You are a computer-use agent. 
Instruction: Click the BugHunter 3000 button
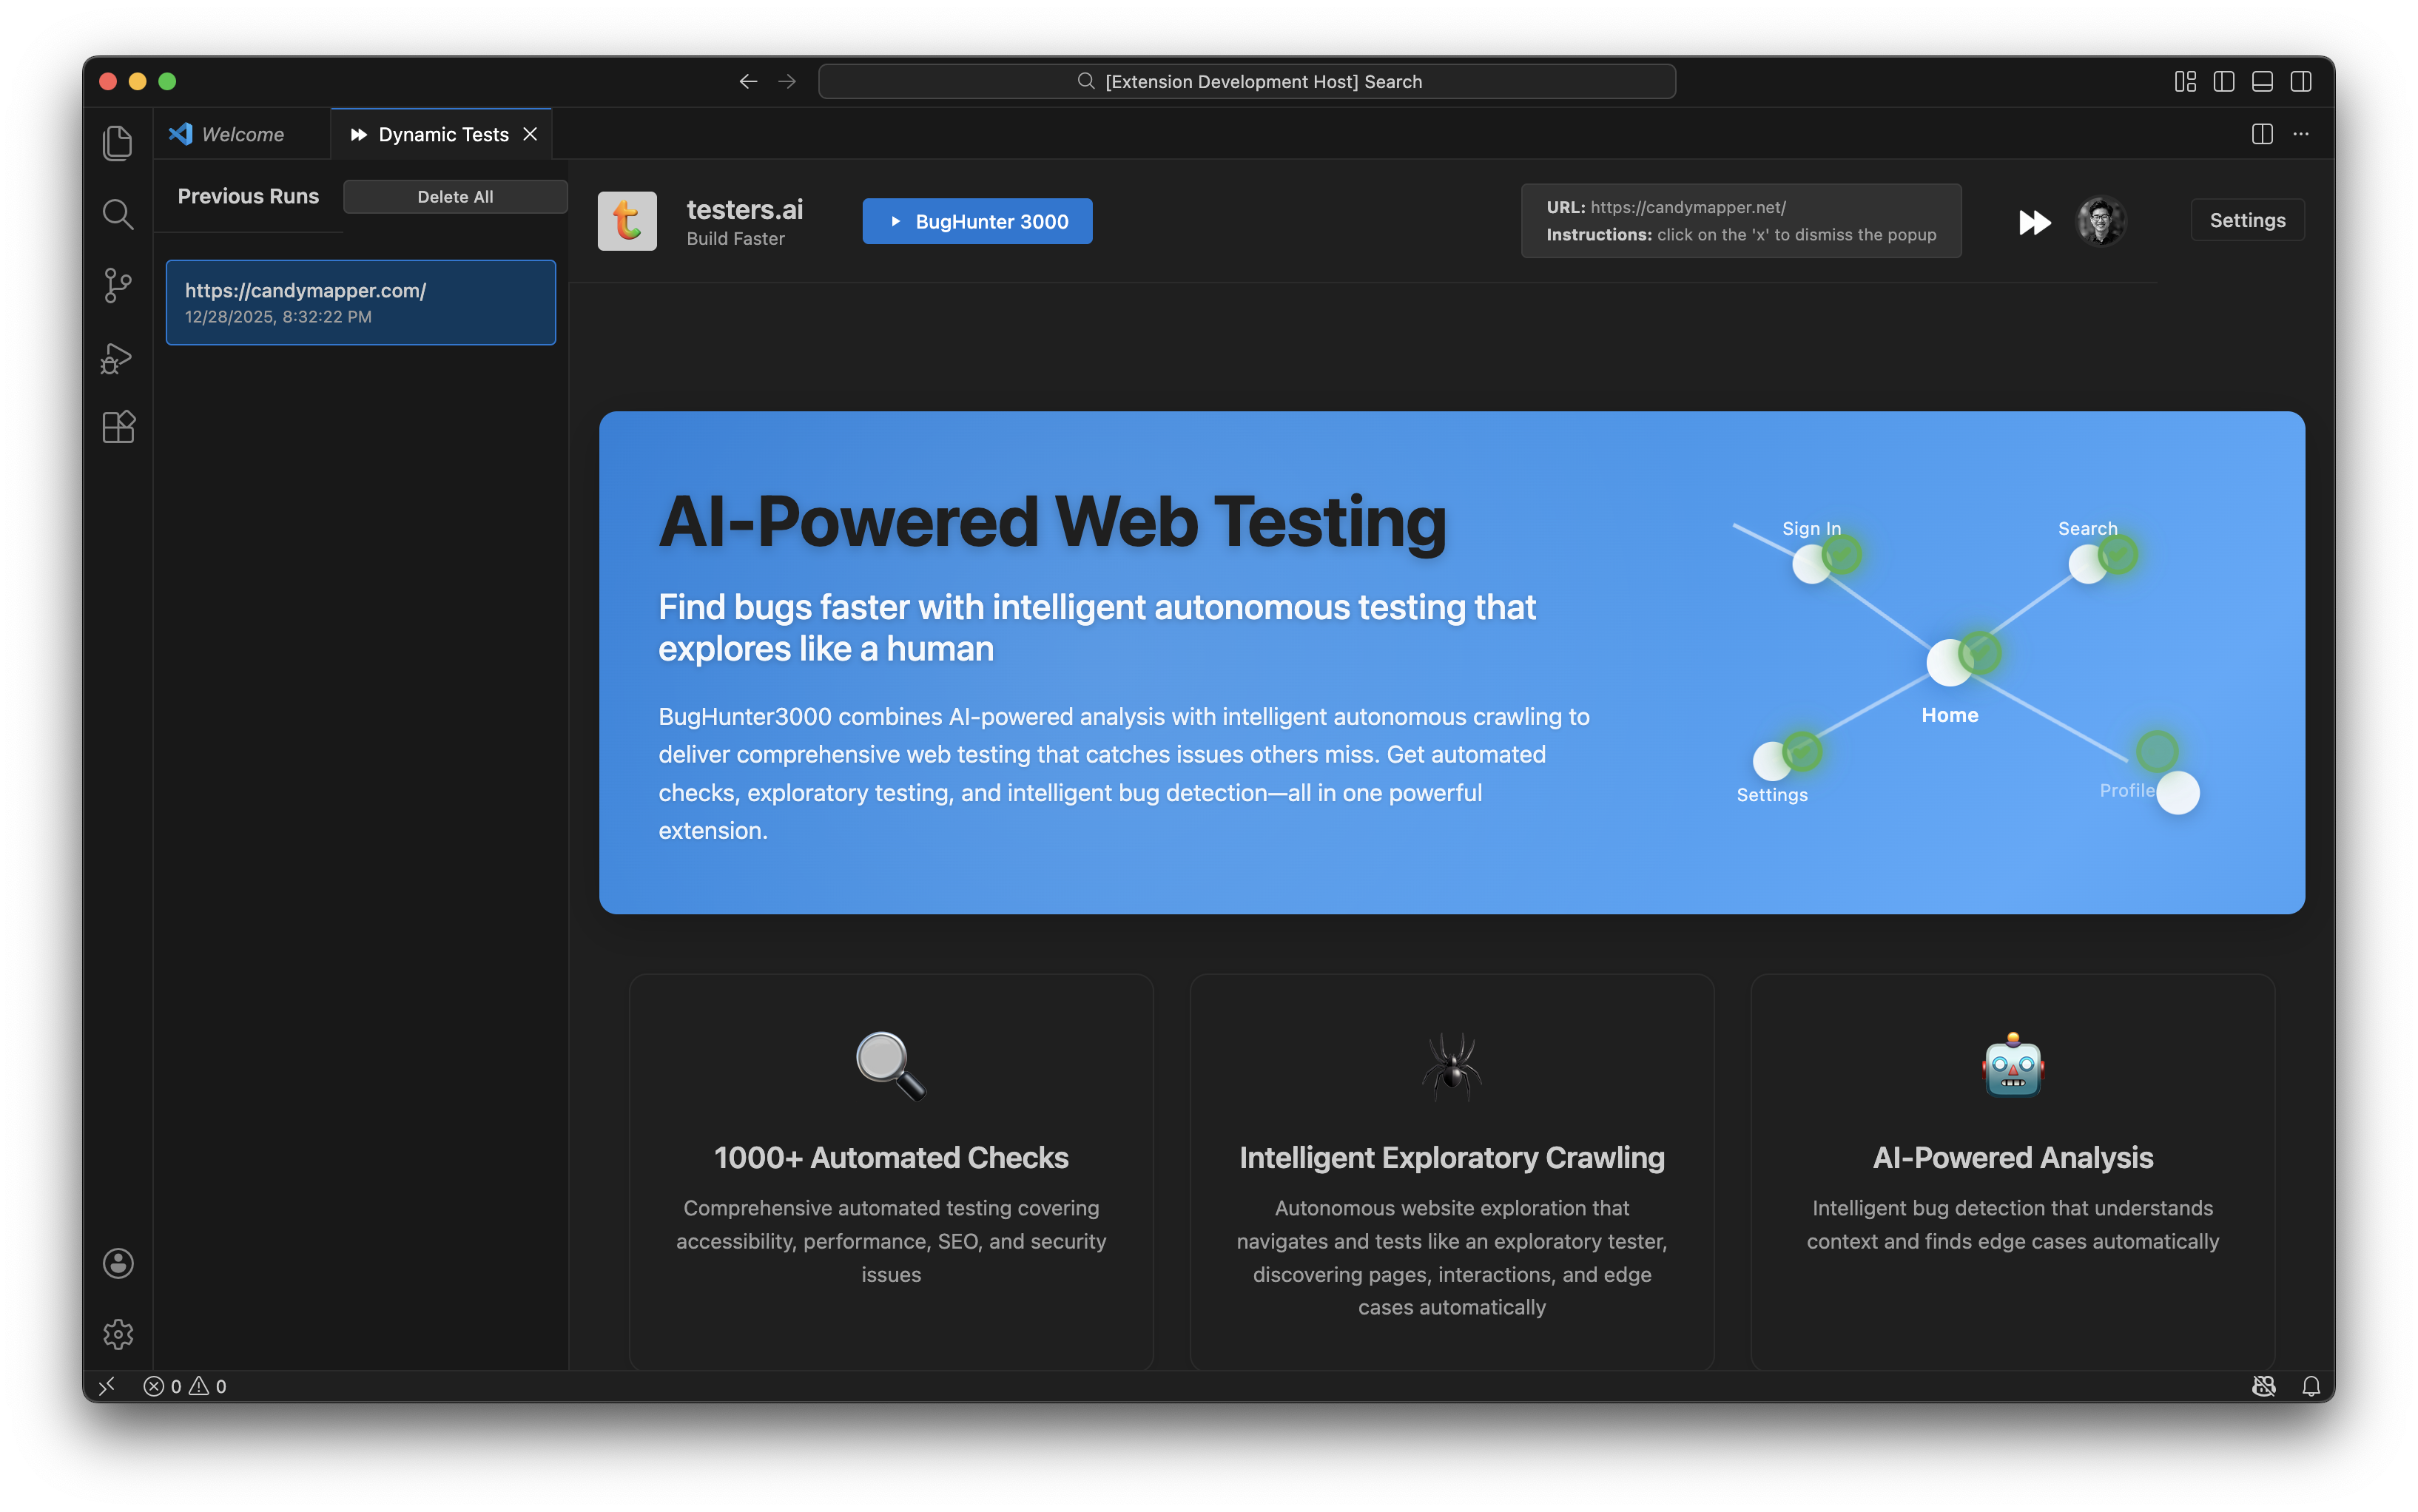tap(977, 221)
